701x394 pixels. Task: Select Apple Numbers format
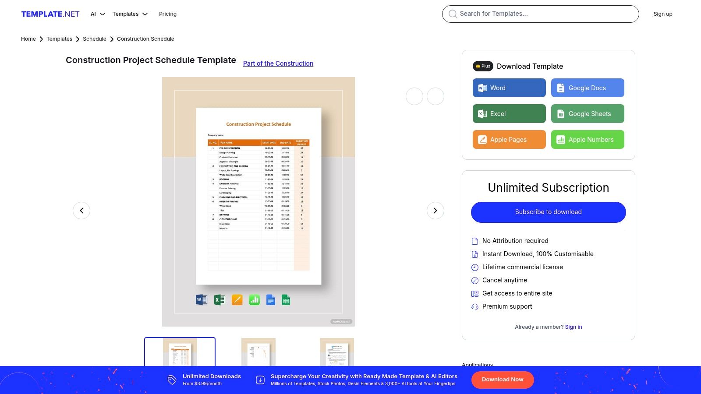pos(587,140)
